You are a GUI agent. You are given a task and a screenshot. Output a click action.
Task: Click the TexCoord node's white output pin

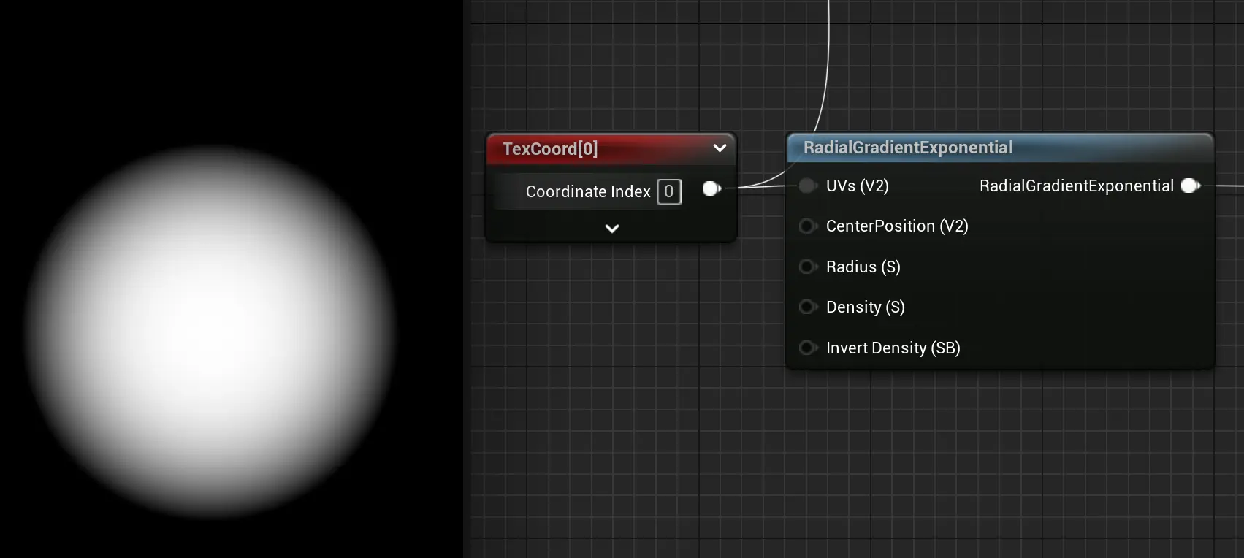click(x=711, y=189)
